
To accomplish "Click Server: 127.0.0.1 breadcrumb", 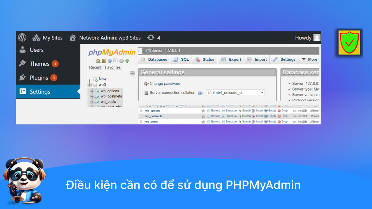I will [x=164, y=51].
